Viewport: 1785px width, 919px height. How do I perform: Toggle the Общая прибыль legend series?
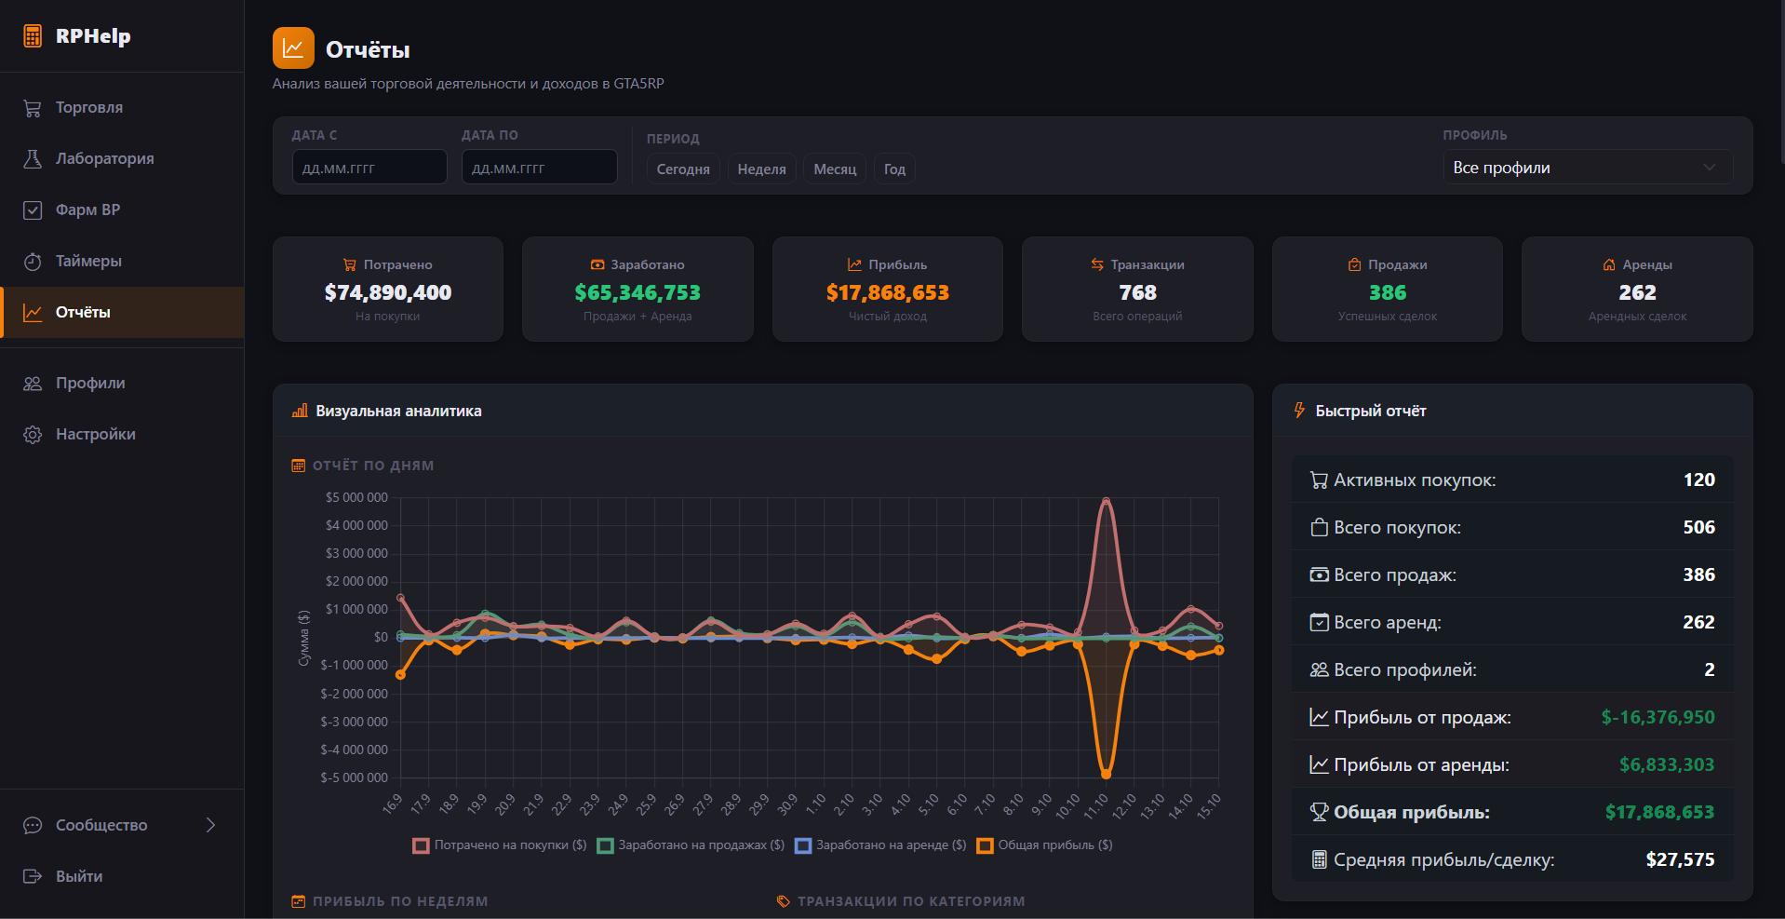click(1044, 845)
